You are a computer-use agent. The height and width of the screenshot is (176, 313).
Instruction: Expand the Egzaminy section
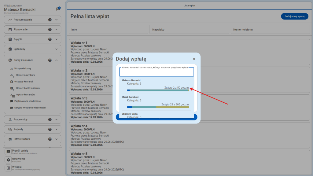click(x=57, y=49)
